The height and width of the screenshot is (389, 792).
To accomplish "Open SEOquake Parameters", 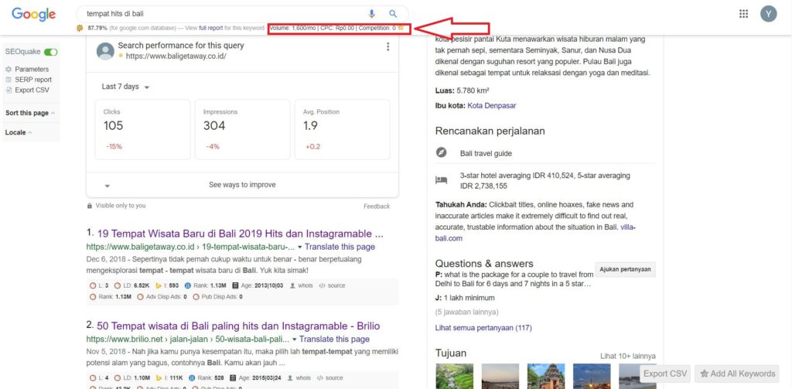I will point(31,70).
